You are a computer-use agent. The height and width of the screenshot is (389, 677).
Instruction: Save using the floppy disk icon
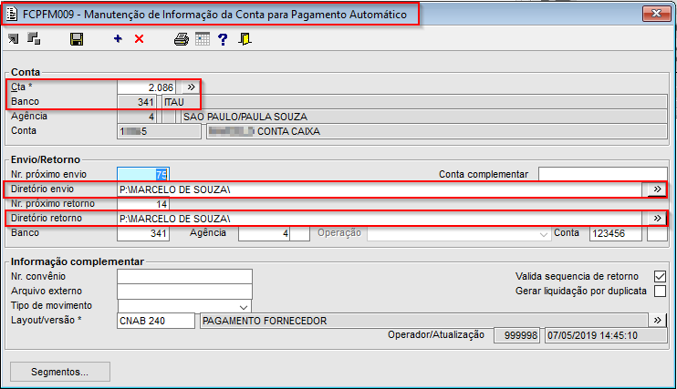pyautogui.click(x=77, y=39)
